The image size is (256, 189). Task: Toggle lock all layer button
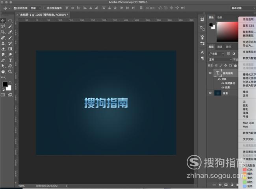[235, 65]
